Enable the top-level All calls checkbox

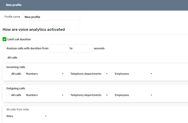pyautogui.click(x=4, y=58)
